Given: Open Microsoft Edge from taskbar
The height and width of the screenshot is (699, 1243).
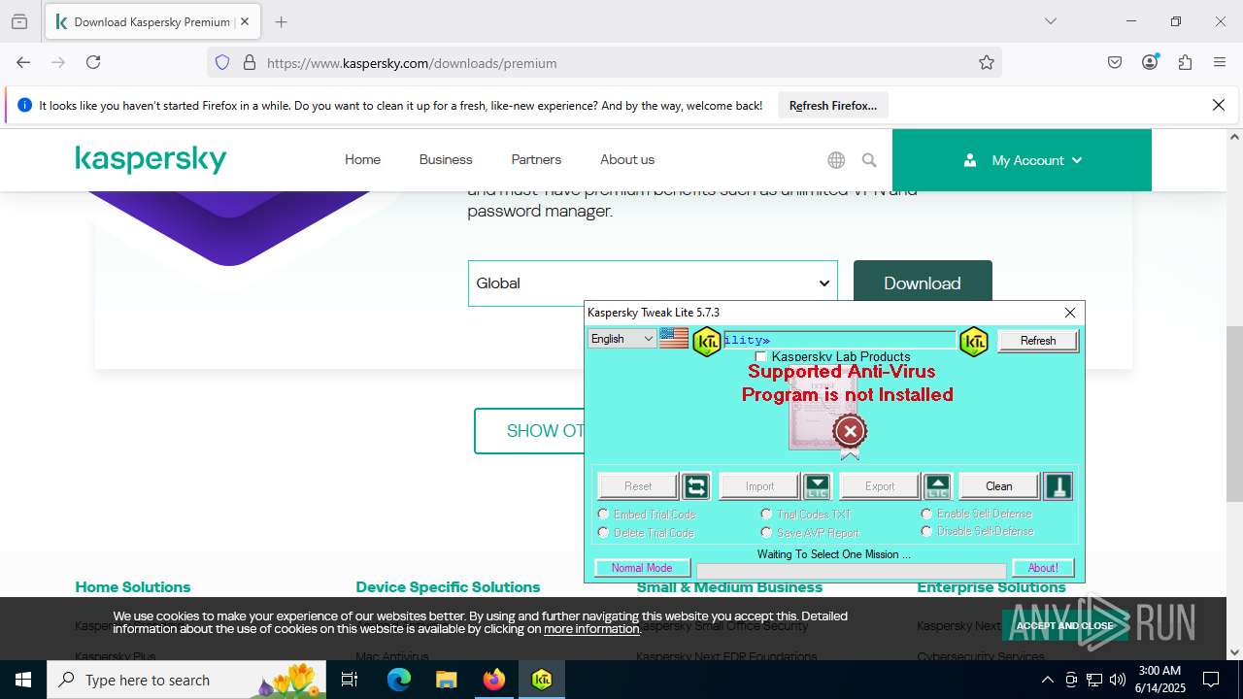Looking at the screenshot, I should pyautogui.click(x=399, y=680).
